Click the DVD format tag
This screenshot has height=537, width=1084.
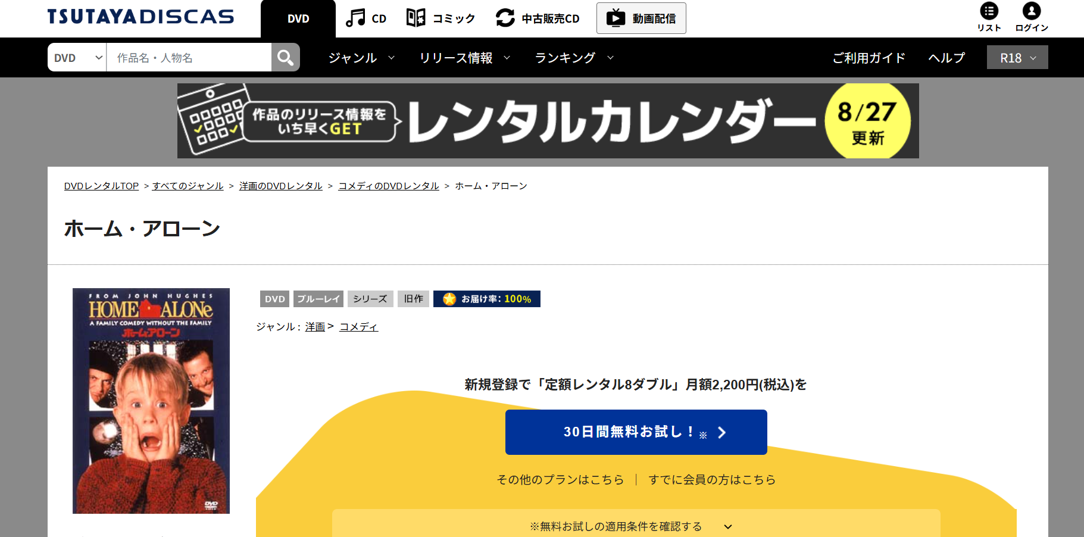pyautogui.click(x=274, y=299)
